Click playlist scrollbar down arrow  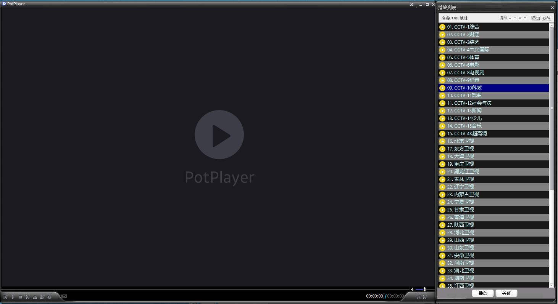point(552,285)
